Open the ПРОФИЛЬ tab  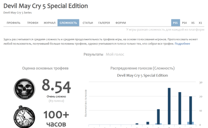(x=13, y=23)
